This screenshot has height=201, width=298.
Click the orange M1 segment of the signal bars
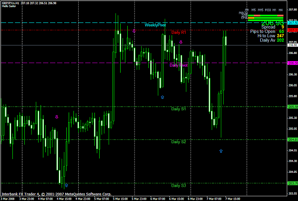pyautogui.click(x=251, y=18)
